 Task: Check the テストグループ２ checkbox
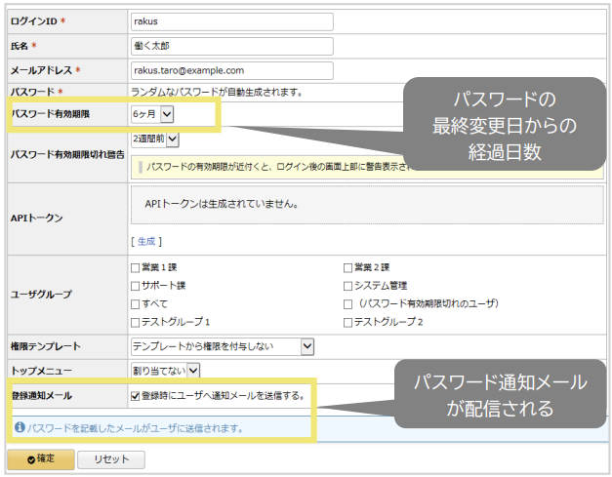(348, 322)
